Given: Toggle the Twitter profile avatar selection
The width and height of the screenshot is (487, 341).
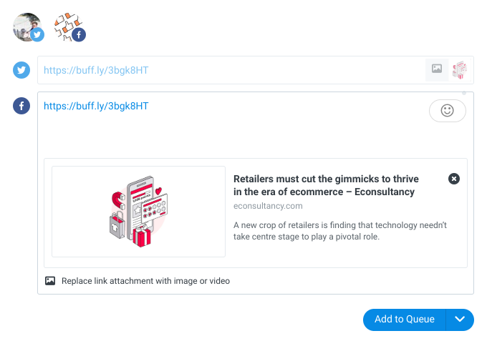Looking at the screenshot, I should click(x=27, y=26).
